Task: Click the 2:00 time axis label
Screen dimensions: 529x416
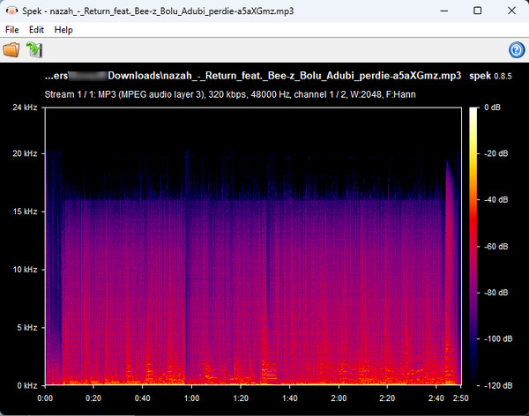Action: point(339,398)
